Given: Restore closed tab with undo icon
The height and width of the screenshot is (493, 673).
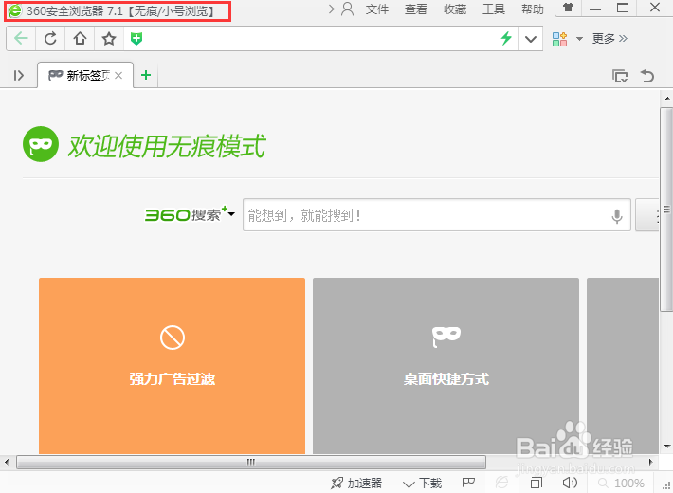Looking at the screenshot, I should pyautogui.click(x=647, y=76).
